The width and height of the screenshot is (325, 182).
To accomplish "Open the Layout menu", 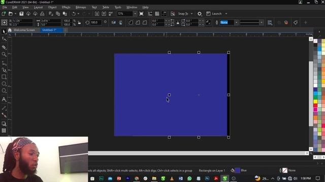I will pyautogui.click(x=38, y=7).
